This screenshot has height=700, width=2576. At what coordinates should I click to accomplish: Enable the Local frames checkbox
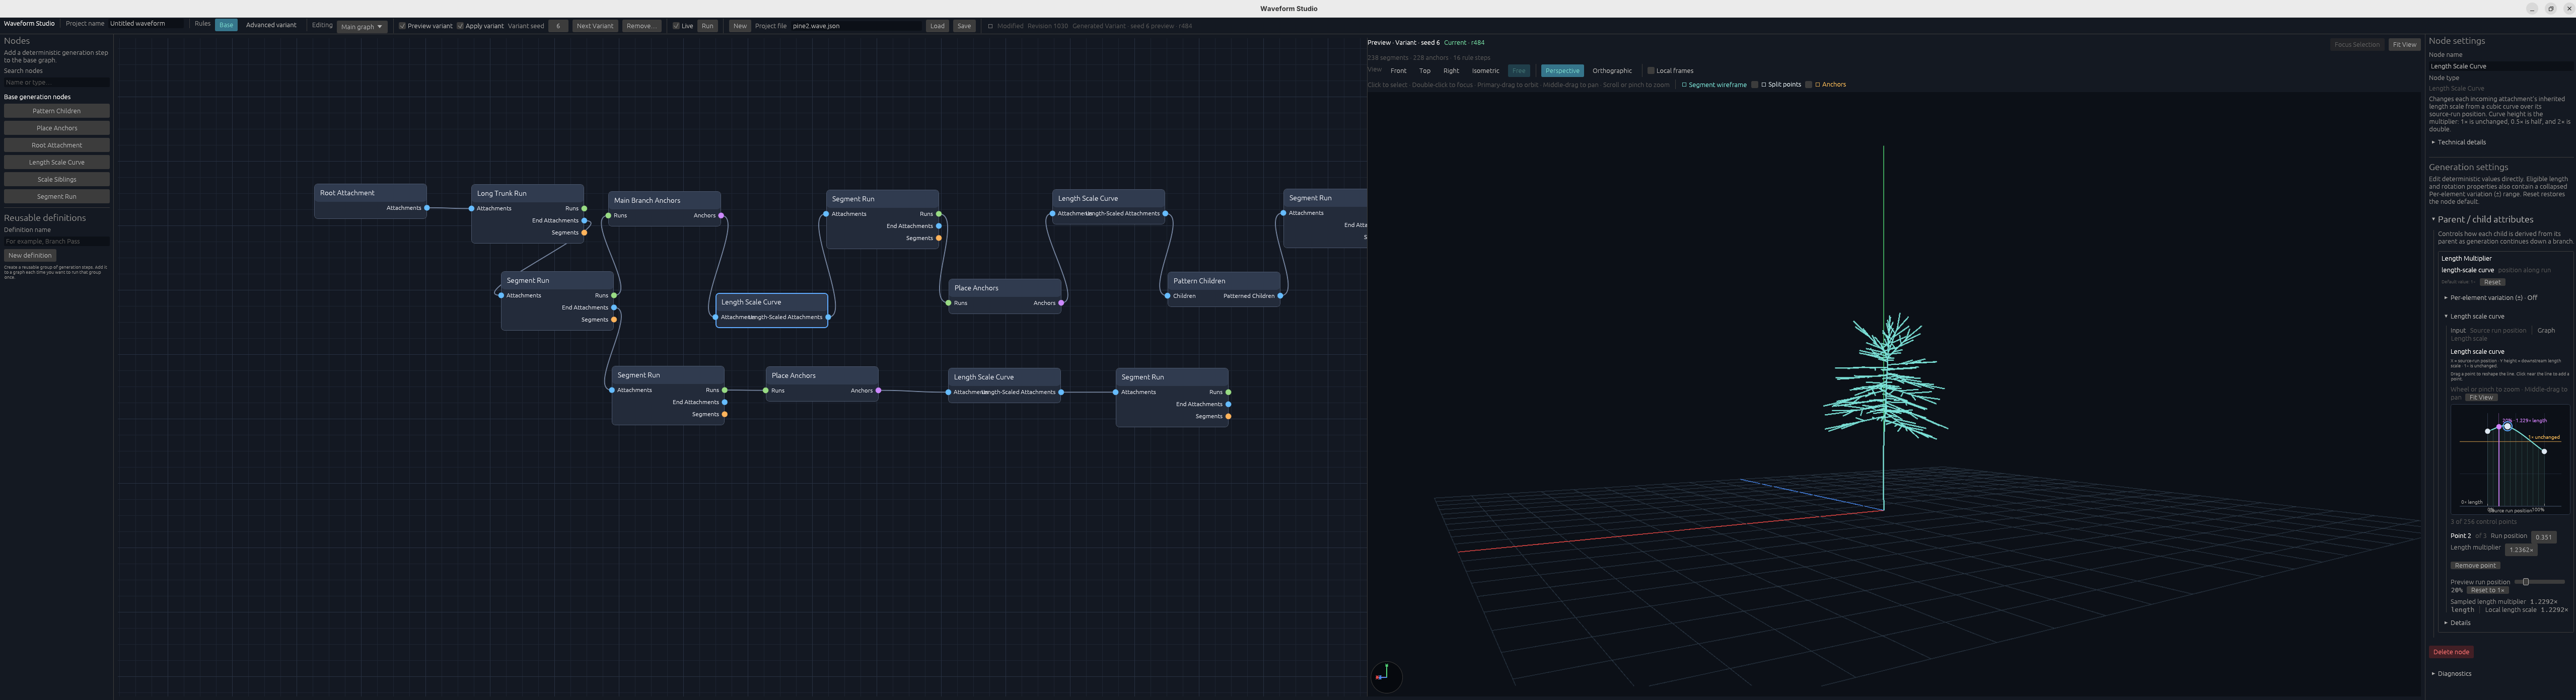point(1650,71)
